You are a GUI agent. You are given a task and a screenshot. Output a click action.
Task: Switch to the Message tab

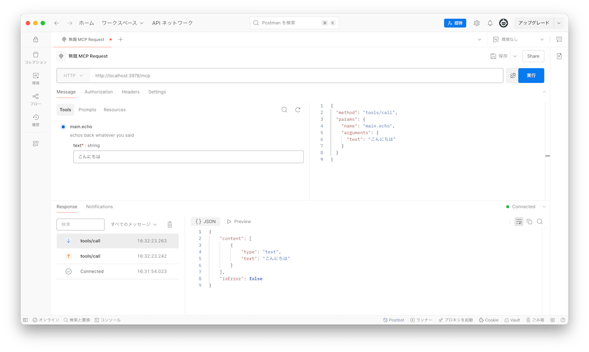click(66, 92)
